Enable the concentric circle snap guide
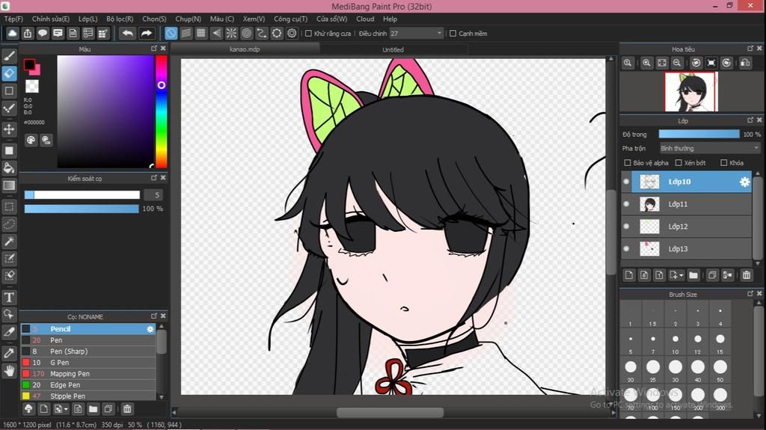Screen dimensions: 766x430 [x=246, y=33]
